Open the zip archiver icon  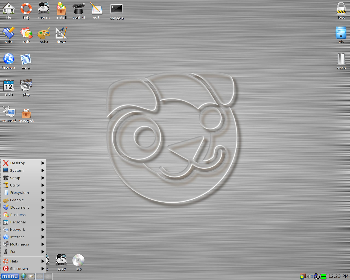click(x=341, y=33)
